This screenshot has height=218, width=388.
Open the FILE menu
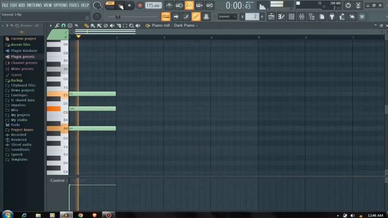5,5
